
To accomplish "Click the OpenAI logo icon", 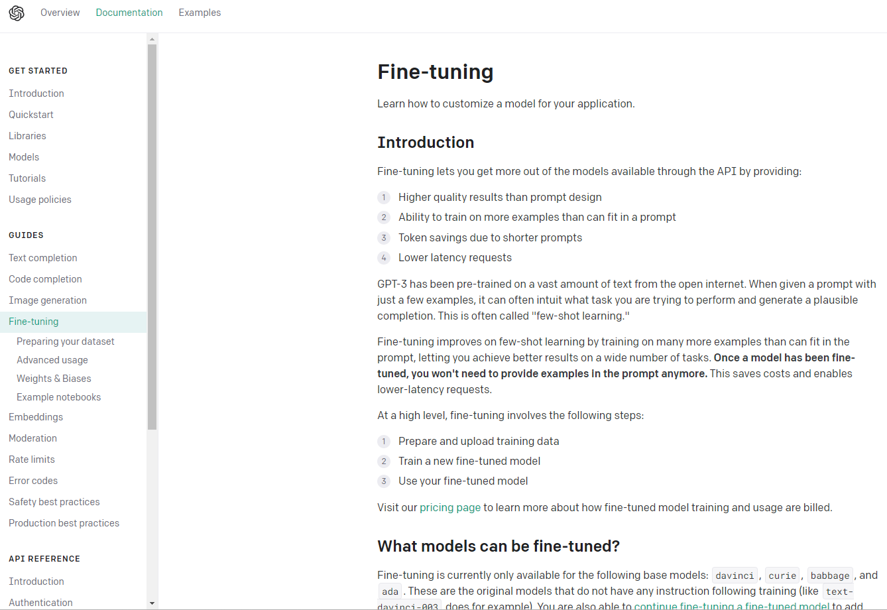I will point(17,13).
